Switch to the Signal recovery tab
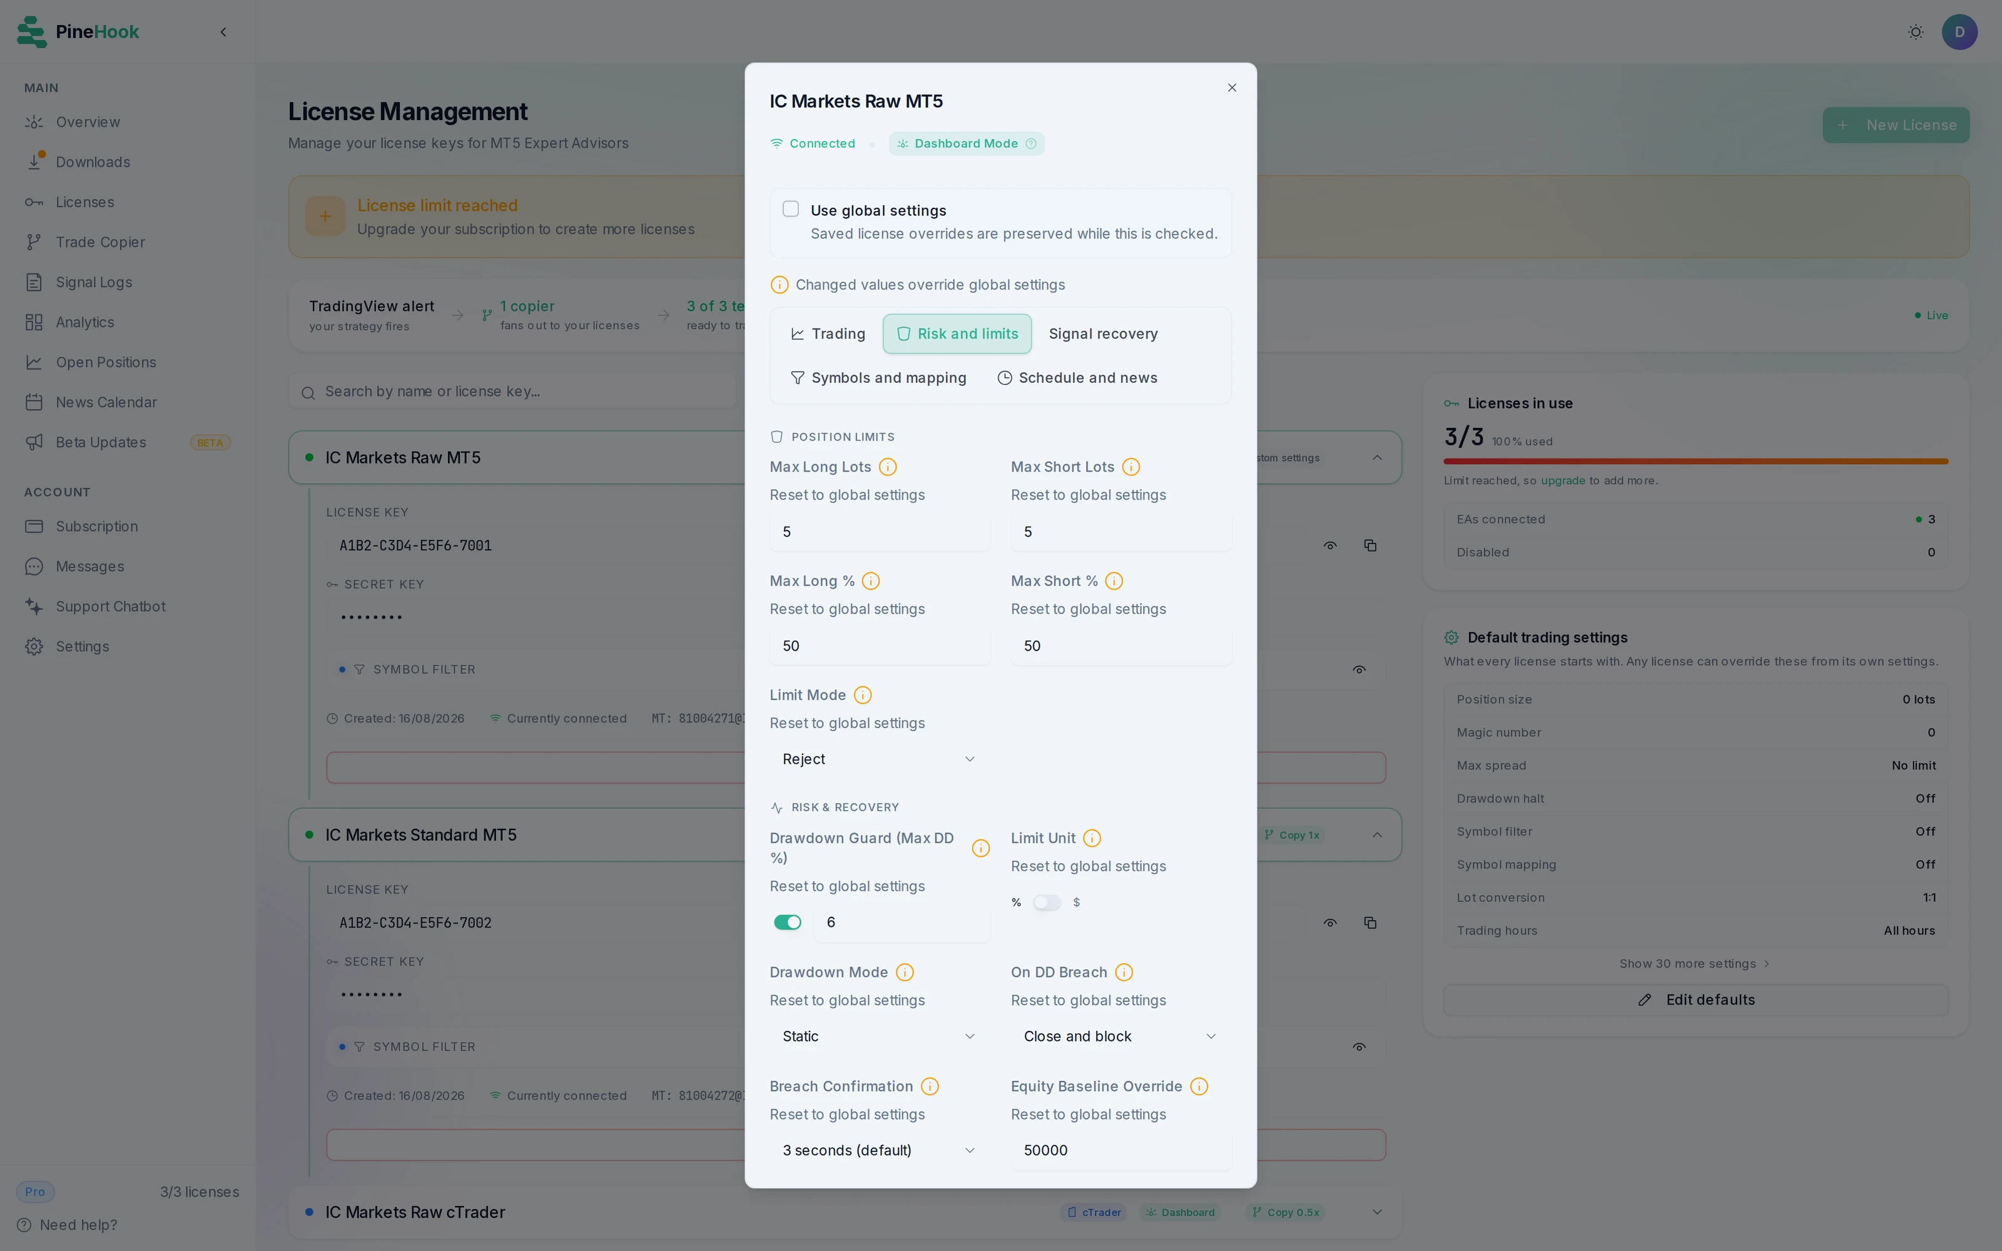The width and height of the screenshot is (2002, 1251). 1103,334
